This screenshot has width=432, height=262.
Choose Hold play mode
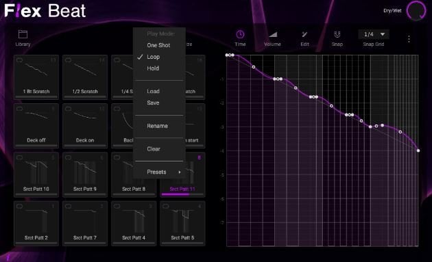(x=153, y=68)
